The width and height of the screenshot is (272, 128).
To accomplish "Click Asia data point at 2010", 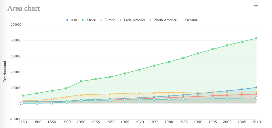I will 256,87.
